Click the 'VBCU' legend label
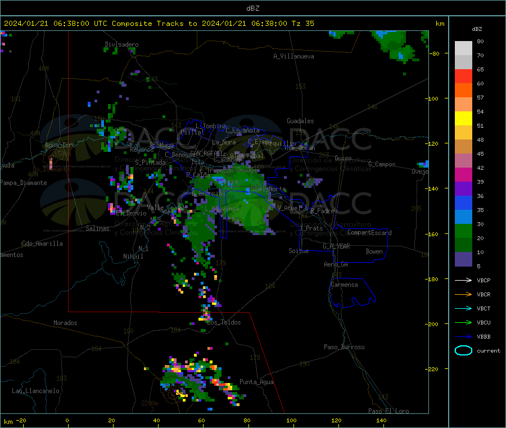This screenshot has width=506, height=428. (x=484, y=322)
